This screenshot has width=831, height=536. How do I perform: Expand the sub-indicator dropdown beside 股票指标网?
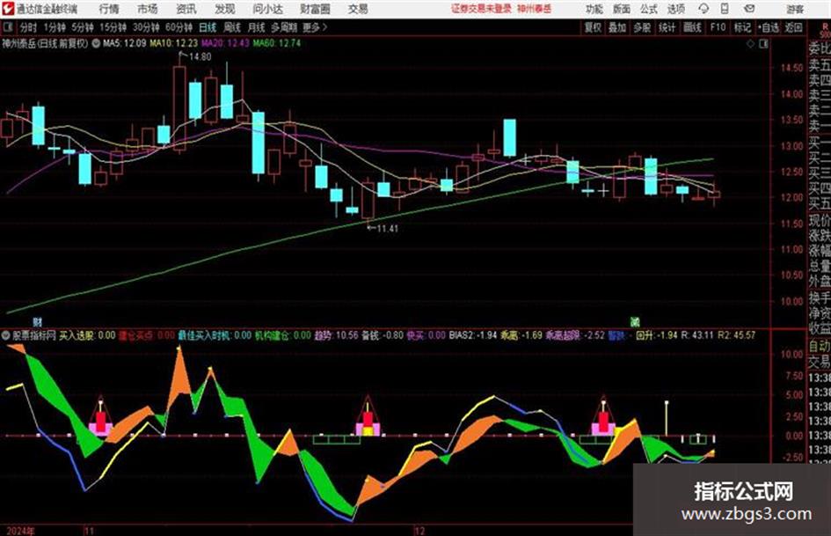(6, 334)
